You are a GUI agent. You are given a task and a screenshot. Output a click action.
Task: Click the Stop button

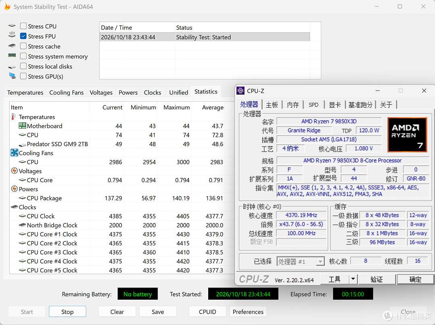67,312
